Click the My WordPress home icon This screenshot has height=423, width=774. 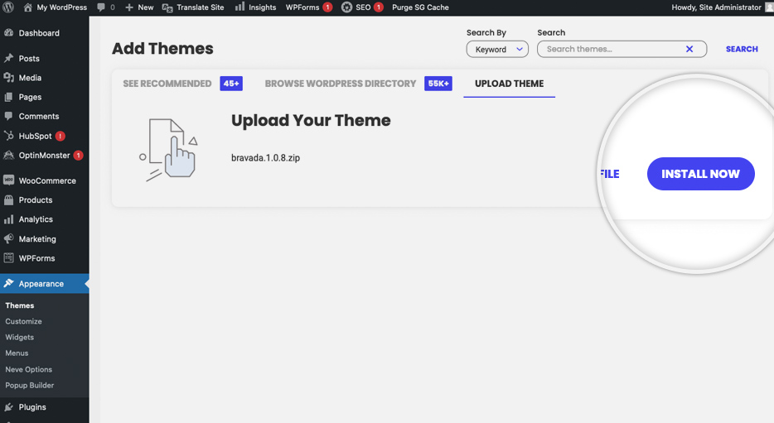click(28, 7)
